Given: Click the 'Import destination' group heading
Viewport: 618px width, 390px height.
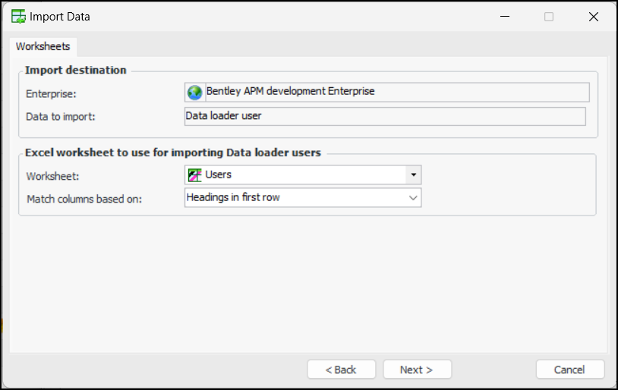Looking at the screenshot, I should coord(76,70).
